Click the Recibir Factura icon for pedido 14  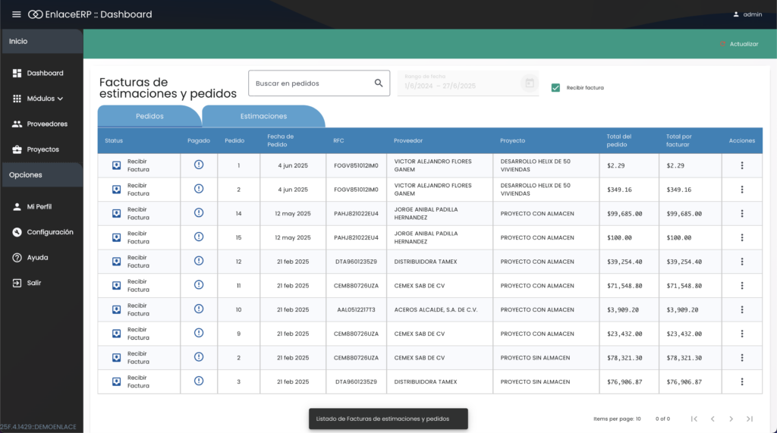pyautogui.click(x=117, y=214)
